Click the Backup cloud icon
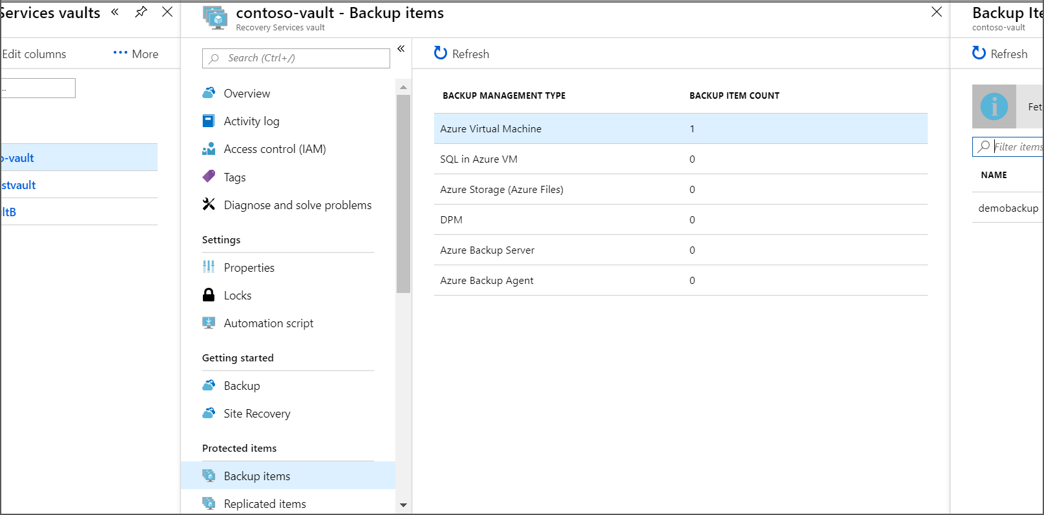Screen dimensions: 1044x515 pos(209,385)
